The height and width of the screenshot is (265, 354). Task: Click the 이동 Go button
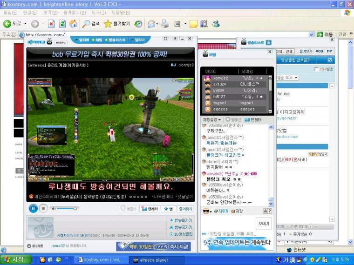pyautogui.click(x=325, y=34)
